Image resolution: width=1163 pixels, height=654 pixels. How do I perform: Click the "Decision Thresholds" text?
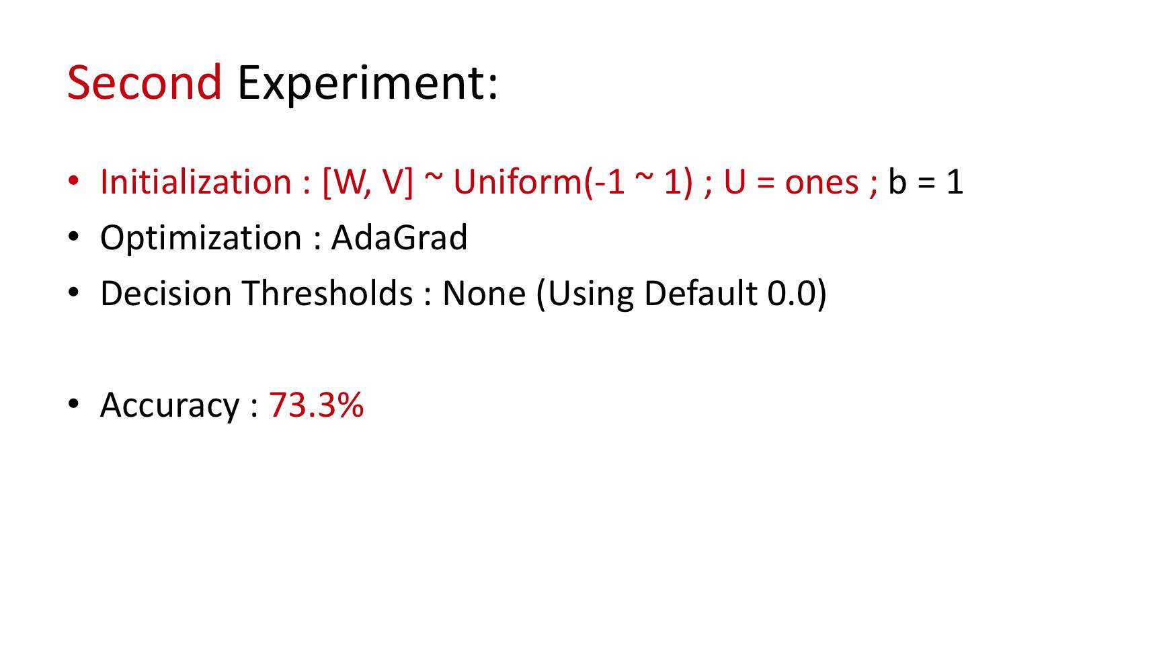pos(257,294)
